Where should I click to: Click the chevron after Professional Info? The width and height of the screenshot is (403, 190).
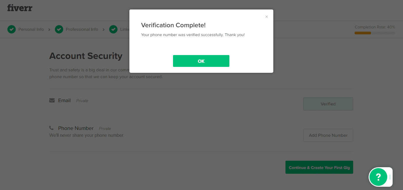[104, 30]
